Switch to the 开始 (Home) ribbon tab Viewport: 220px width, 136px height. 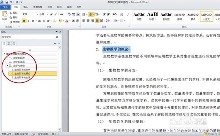click(x=16, y=7)
